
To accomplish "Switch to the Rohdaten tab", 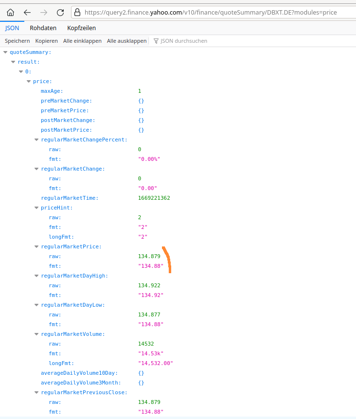I will click(x=43, y=28).
